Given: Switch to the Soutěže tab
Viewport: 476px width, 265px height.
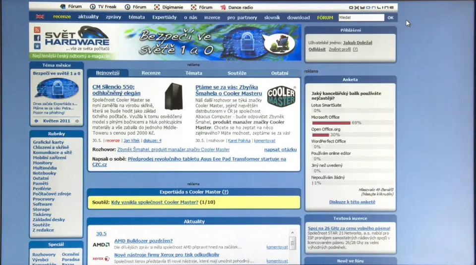Looking at the screenshot, I should [x=237, y=73].
